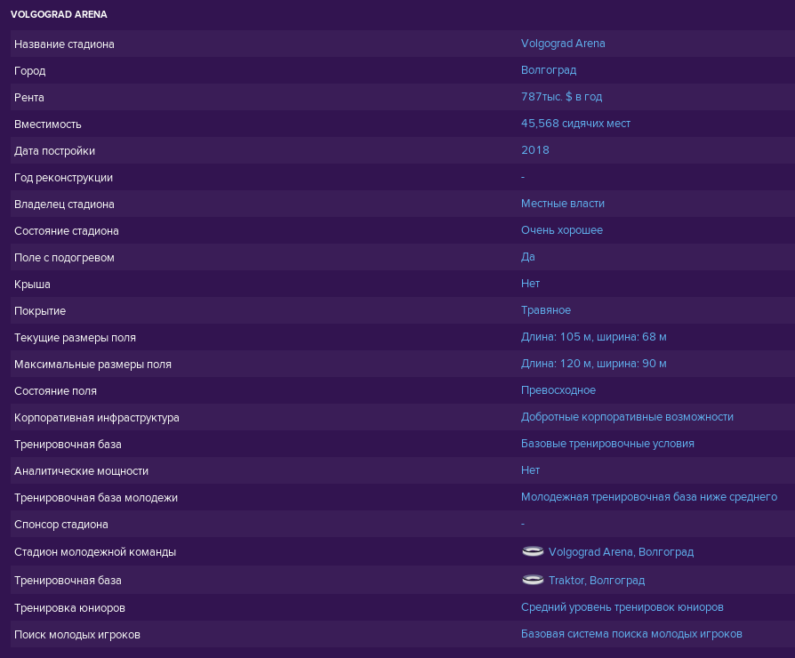
Task: Select the Состояние стадиона row label
Action: (x=67, y=230)
